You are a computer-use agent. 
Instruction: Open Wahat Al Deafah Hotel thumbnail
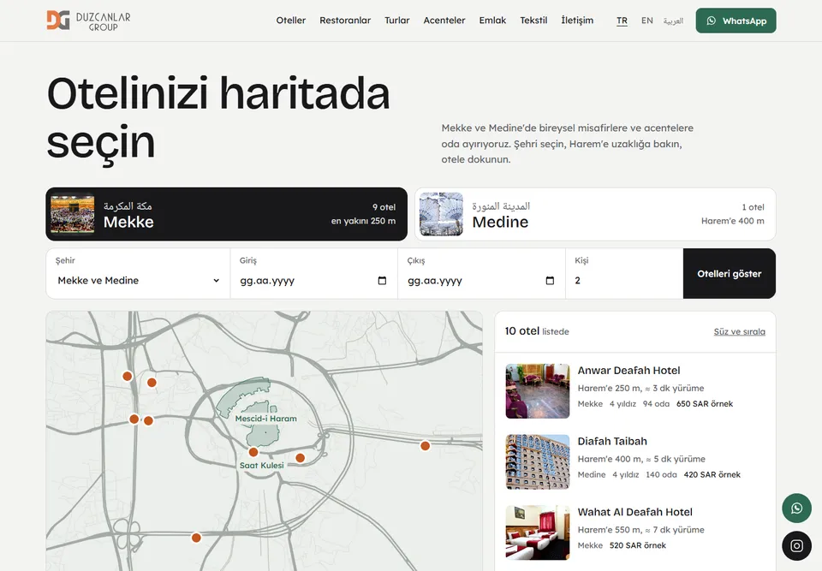coord(538,532)
